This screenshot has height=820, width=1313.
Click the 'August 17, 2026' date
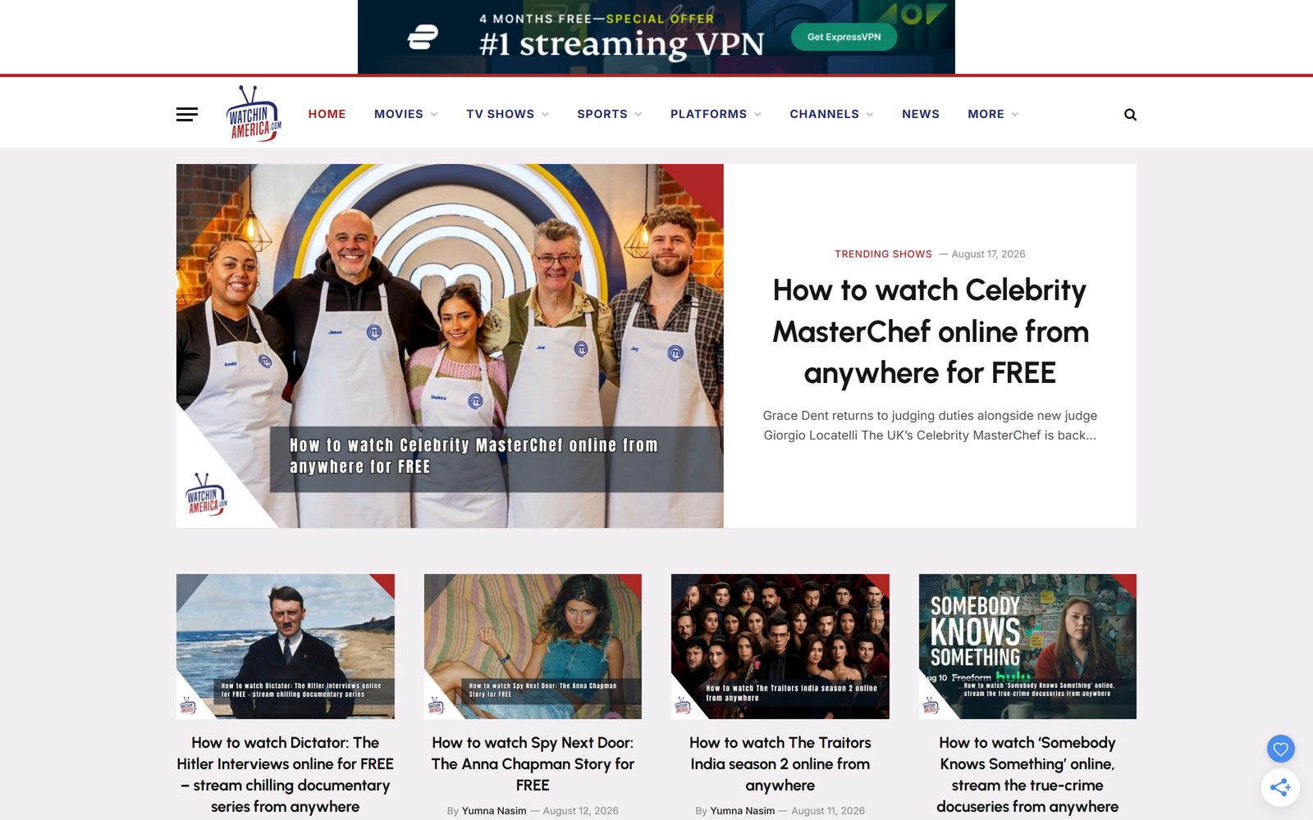pos(988,254)
